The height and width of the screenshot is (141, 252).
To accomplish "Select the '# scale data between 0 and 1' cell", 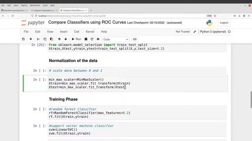I will coord(137,70).
